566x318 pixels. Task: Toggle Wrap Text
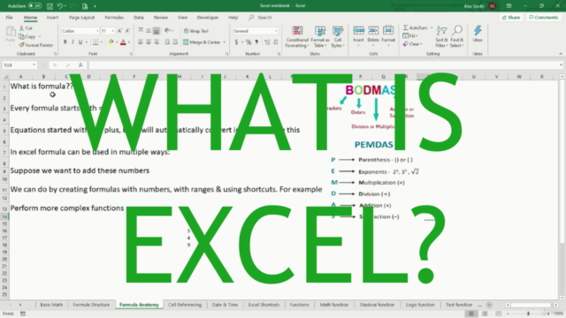pos(196,31)
